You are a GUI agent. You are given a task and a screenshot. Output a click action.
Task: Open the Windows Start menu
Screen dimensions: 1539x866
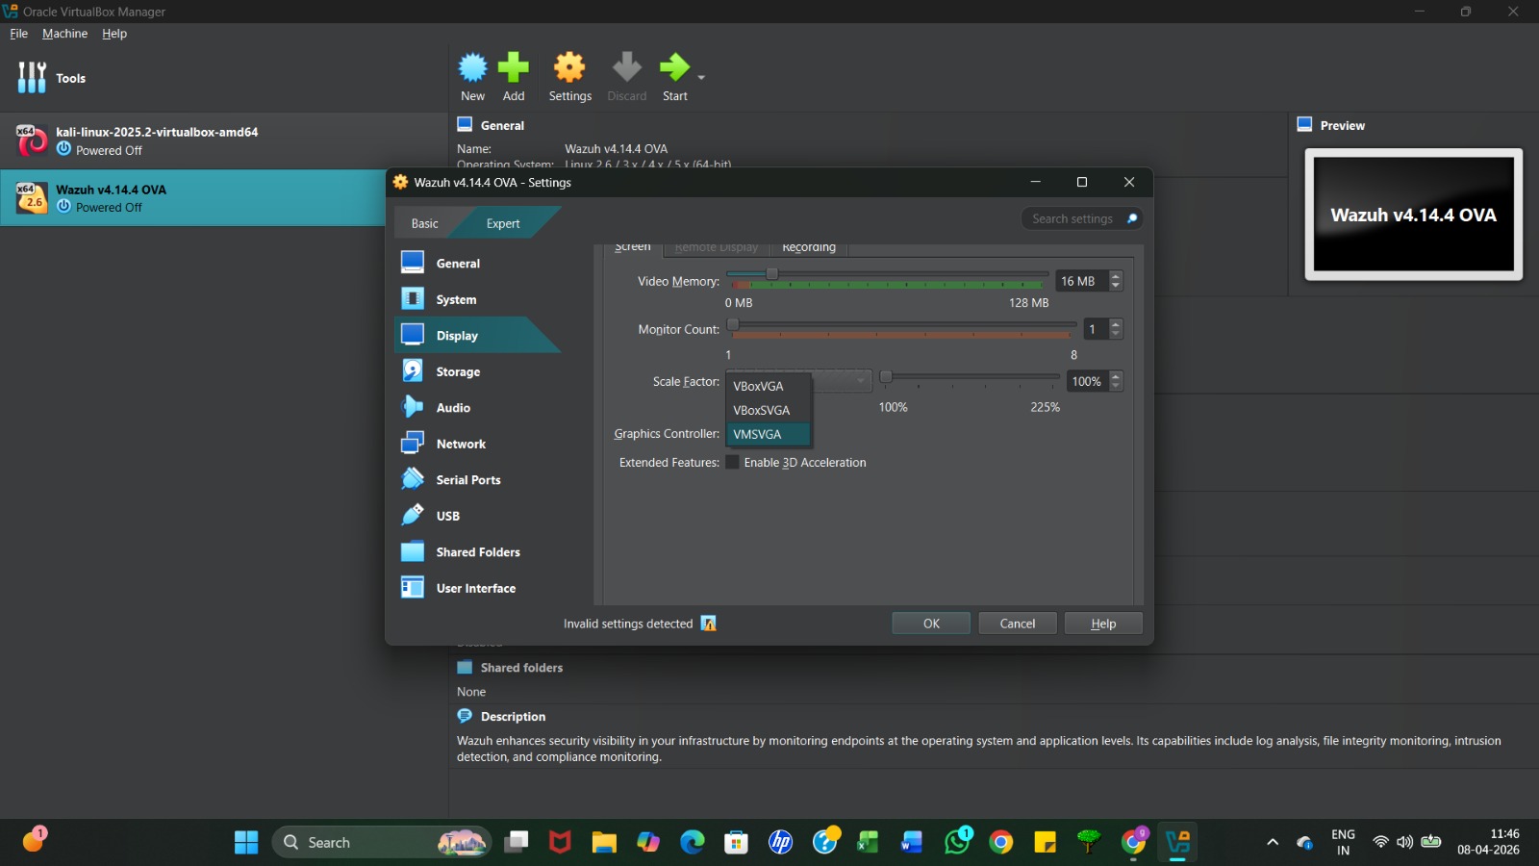pyautogui.click(x=246, y=843)
